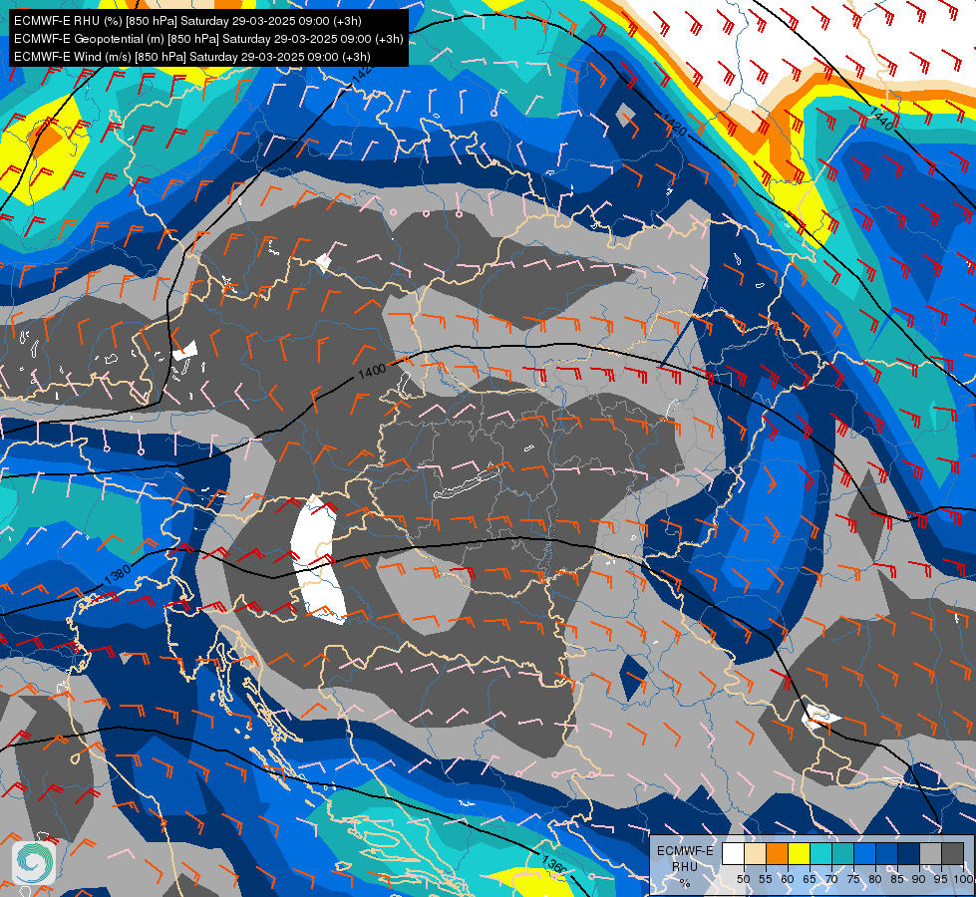Viewport: 976px width, 897px height.
Task: Click the legend value 80
Action: 875,879
